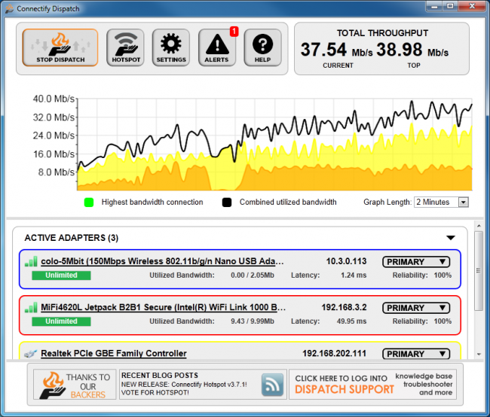This screenshot has height=417, width=490.
Task: Open the Graph Length dropdown
Action: tap(441, 202)
